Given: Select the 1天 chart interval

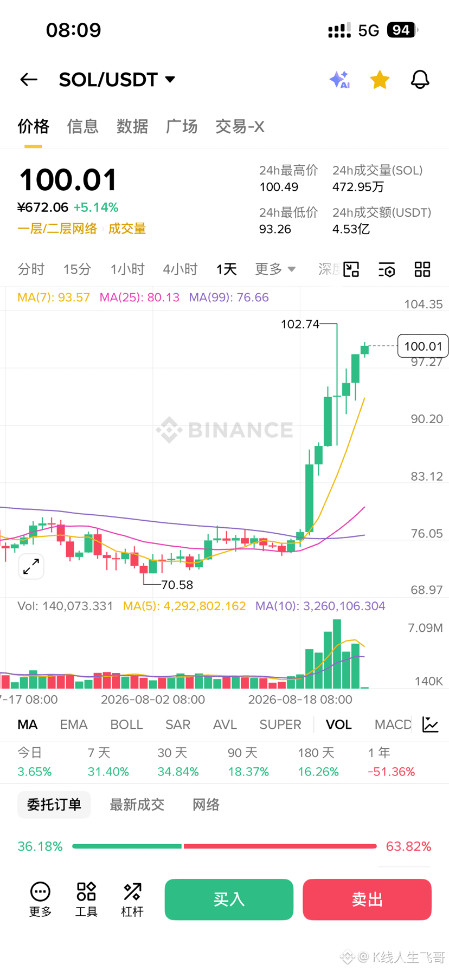Looking at the screenshot, I should coord(226,269).
